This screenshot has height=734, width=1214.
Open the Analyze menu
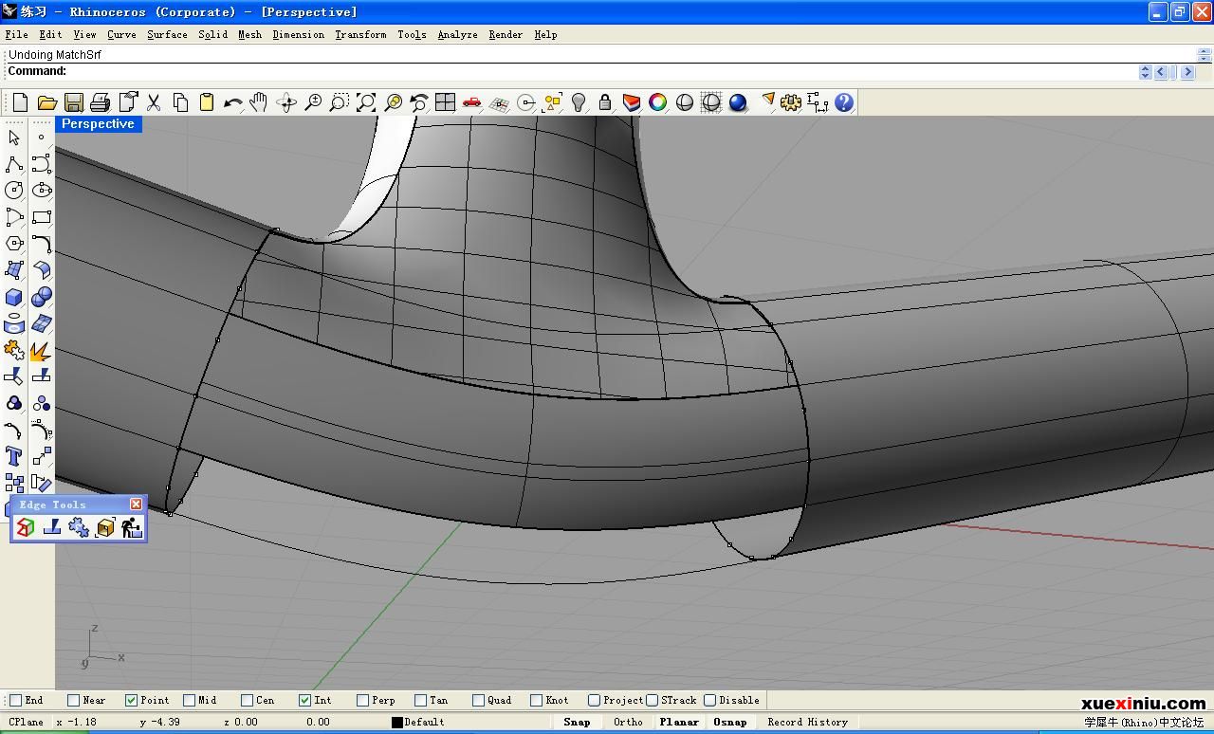[x=457, y=34]
